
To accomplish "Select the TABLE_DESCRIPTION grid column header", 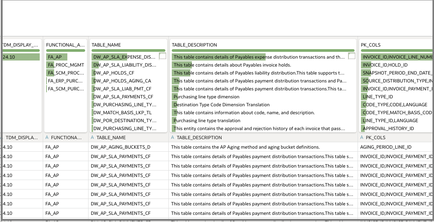I will tap(199, 138).
